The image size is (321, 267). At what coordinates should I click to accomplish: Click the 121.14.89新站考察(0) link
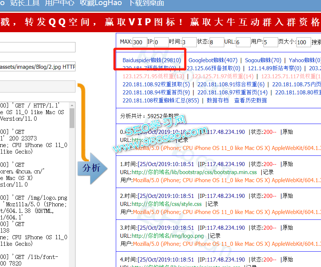tap(275, 68)
